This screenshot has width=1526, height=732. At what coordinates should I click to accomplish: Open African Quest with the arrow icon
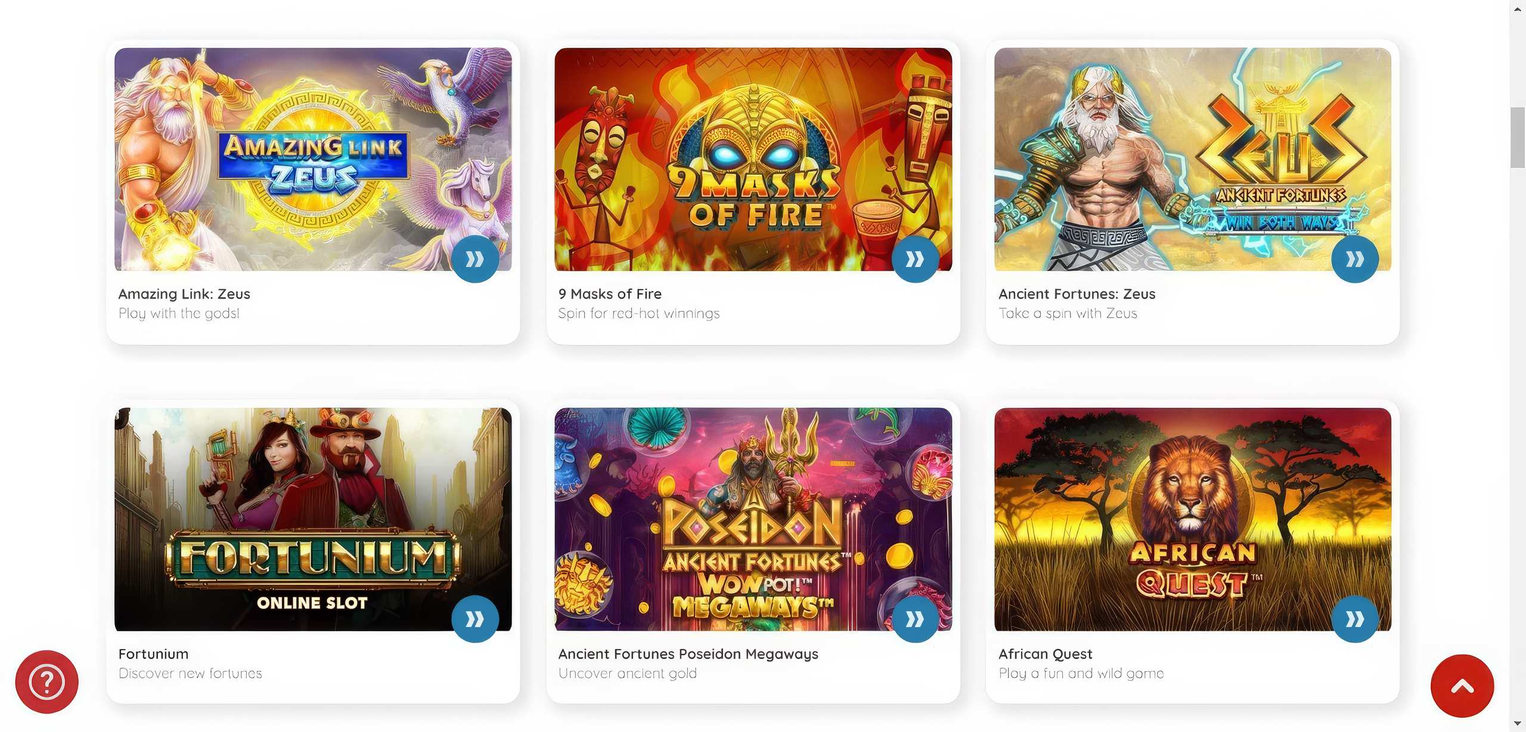[x=1355, y=619]
